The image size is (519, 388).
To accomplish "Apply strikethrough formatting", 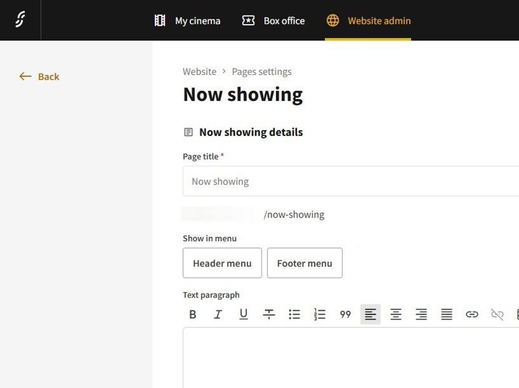I will tap(269, 314).
